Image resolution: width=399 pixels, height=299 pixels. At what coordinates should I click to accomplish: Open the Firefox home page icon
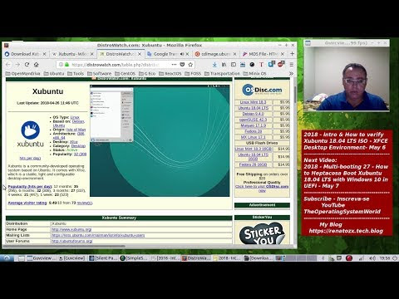pos(37,65)
